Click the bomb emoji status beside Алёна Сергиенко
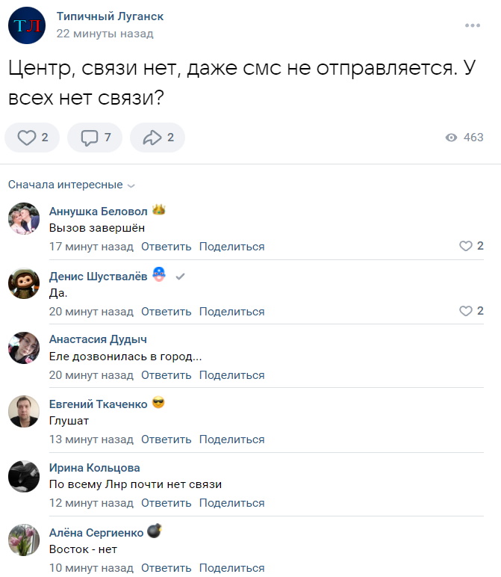 pyautogui.click(x=155, y=531)
